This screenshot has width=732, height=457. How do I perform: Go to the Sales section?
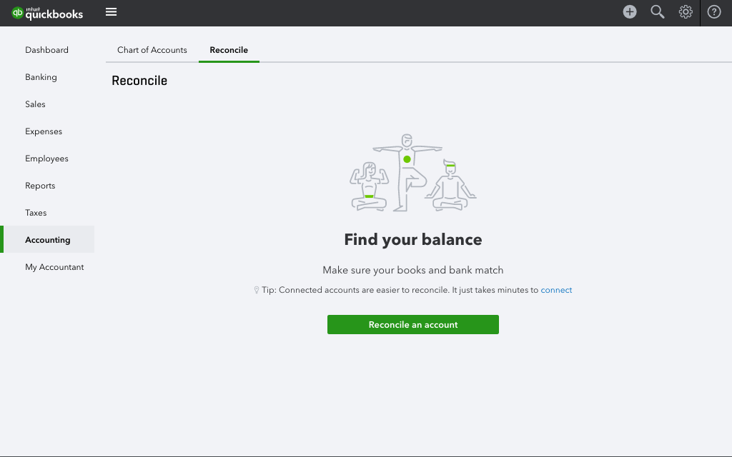35,104
